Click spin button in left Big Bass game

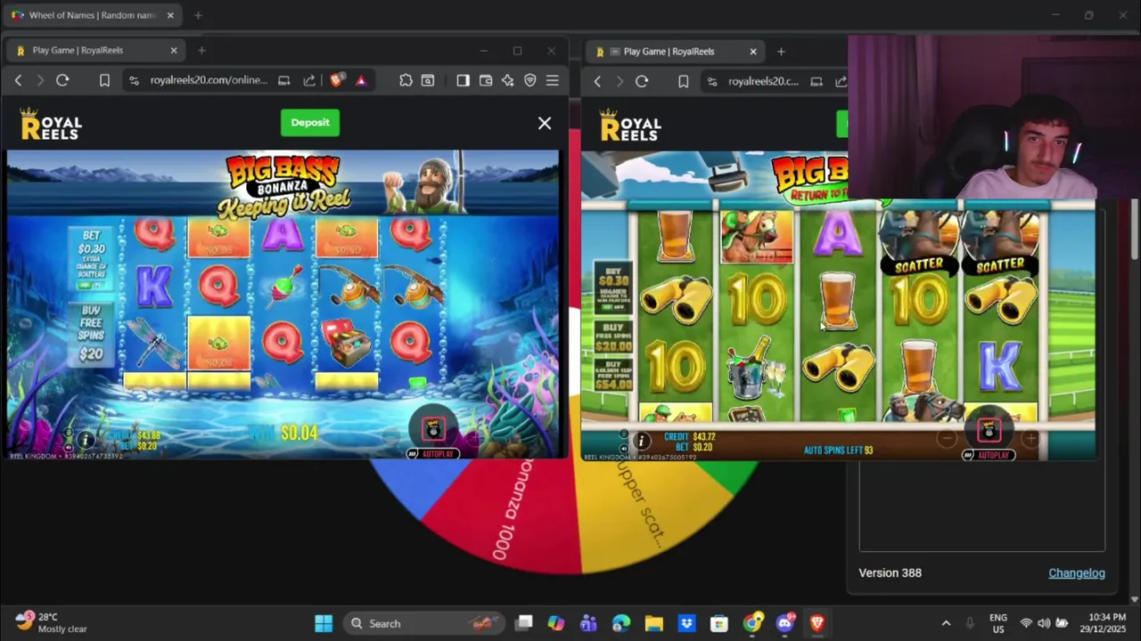[x=433, y=429]
